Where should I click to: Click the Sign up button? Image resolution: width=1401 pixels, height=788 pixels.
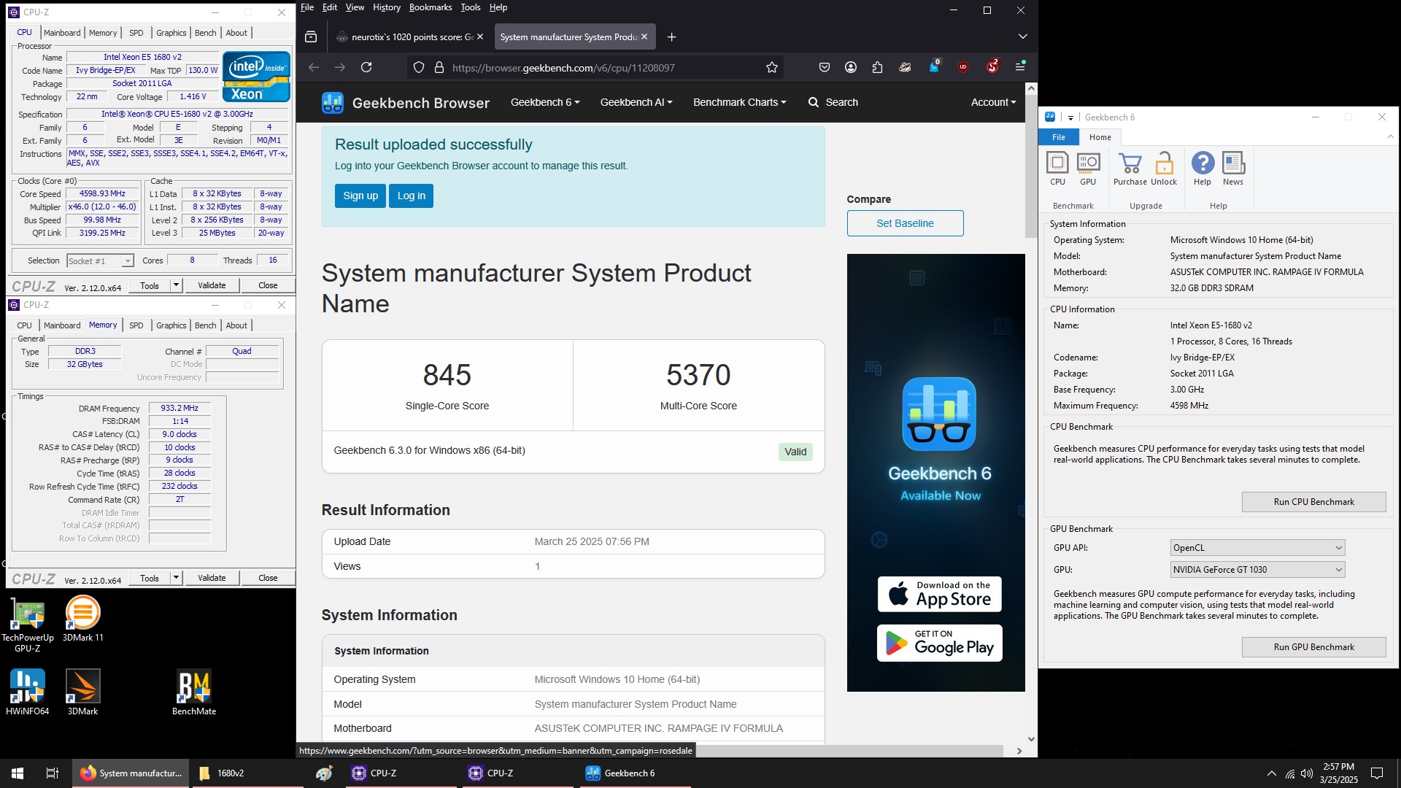360,196
